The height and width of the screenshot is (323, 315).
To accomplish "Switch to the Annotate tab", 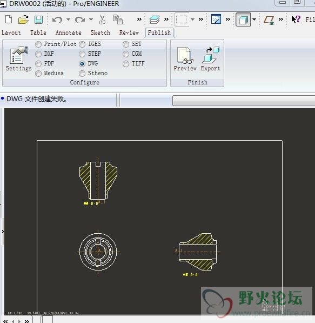I will [x=69, y=32].
